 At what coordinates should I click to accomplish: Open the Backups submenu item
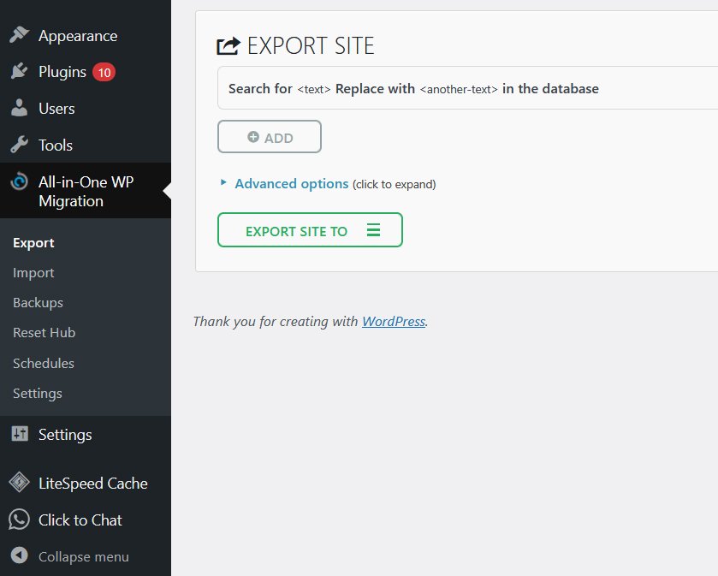click(38, 303)
